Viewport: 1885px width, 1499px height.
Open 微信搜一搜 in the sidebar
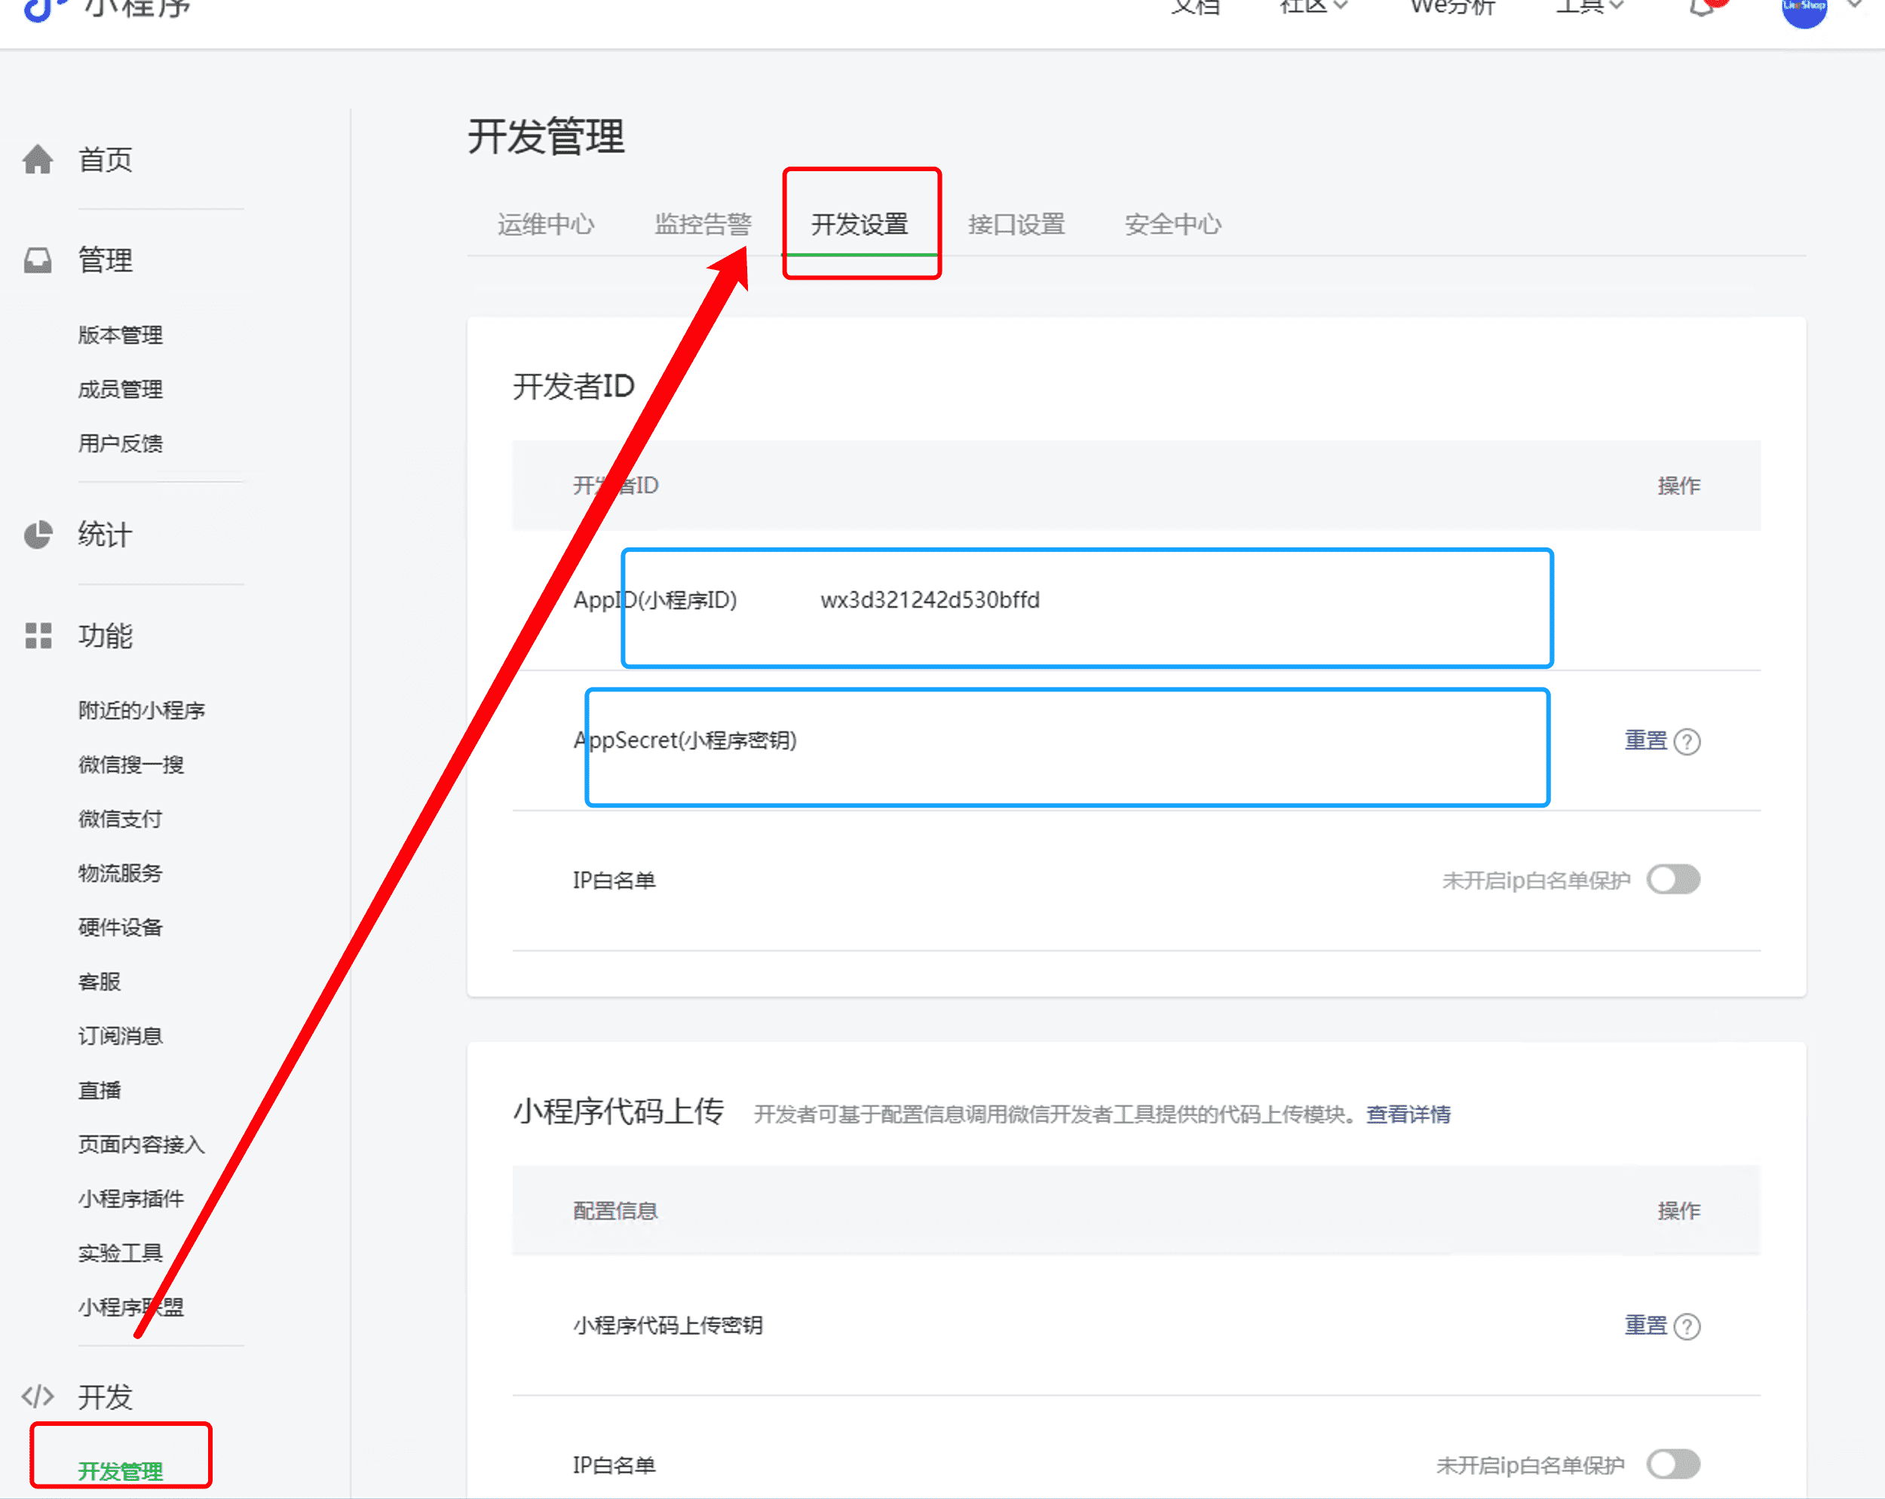click(130, 765)
